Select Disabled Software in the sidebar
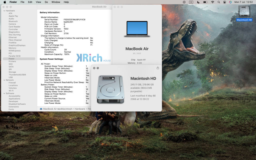This screenshot has width=256, height=160. 17,104
